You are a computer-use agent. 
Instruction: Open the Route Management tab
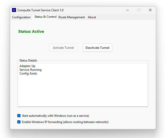click(x=71, y=17)
